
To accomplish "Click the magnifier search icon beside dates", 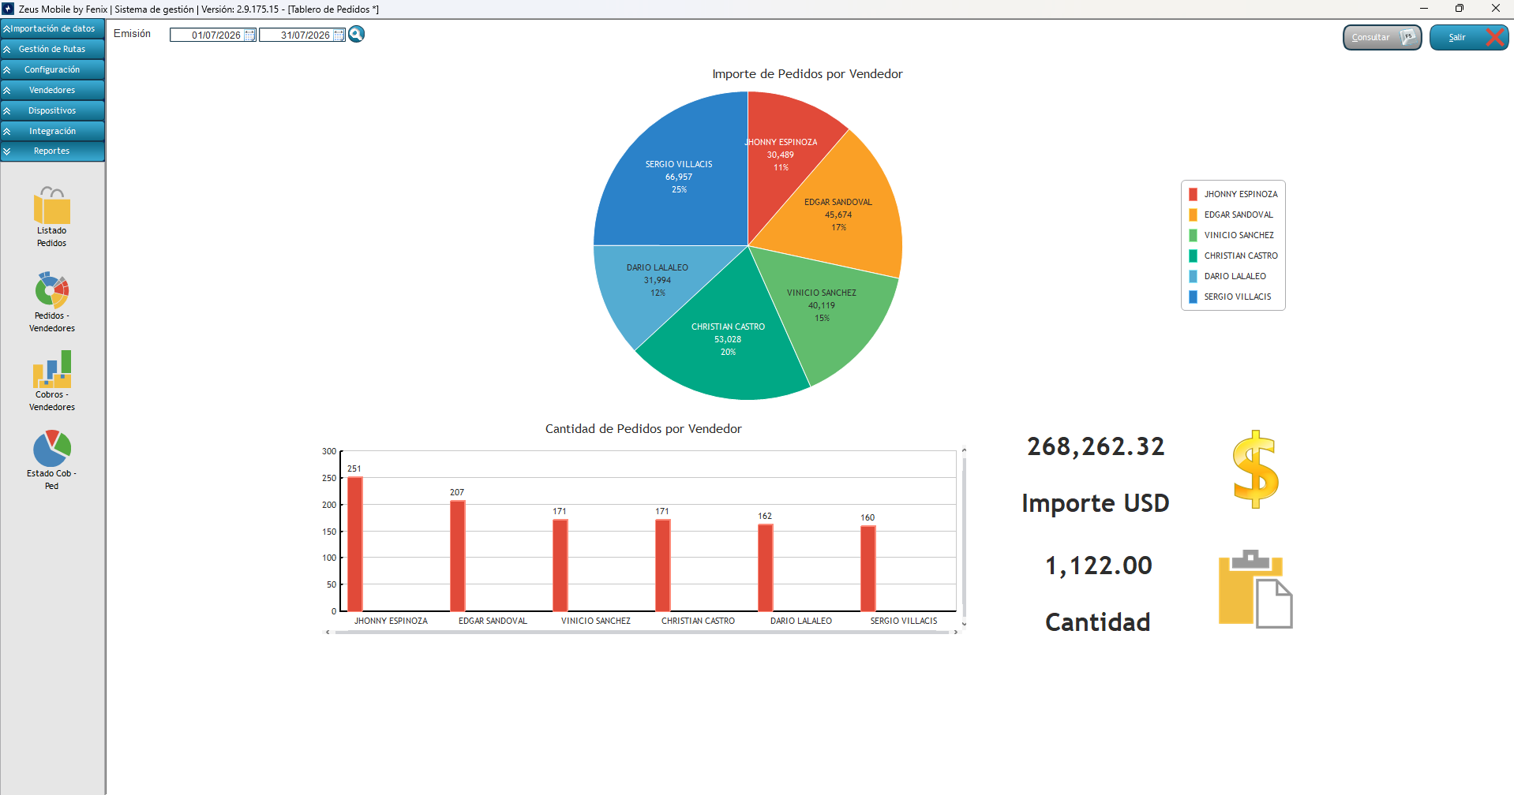I will (x=356, y=34).
